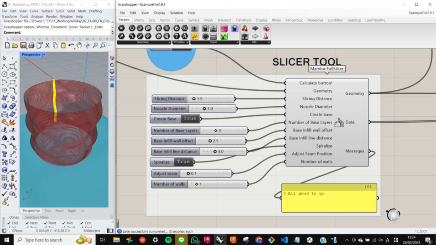Open Spotify from the Windows taskbar
The height and width of the screenshot is (245, 436).
click(x=168, y=240)
